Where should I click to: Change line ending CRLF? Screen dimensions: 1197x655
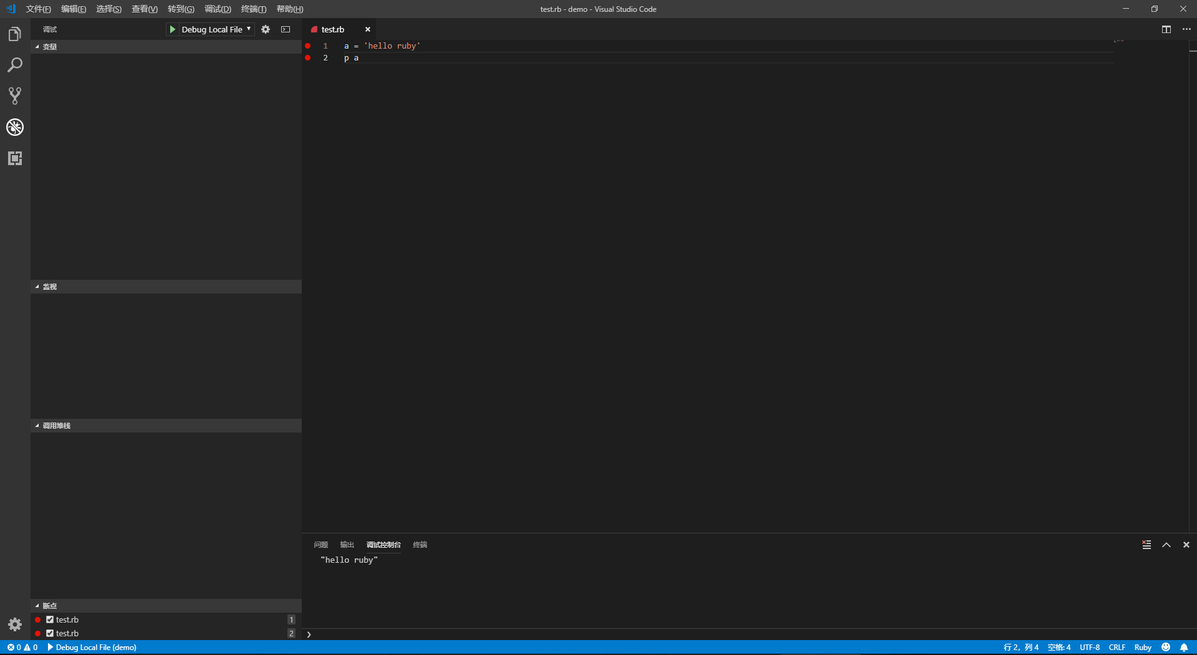(1117, 648)
